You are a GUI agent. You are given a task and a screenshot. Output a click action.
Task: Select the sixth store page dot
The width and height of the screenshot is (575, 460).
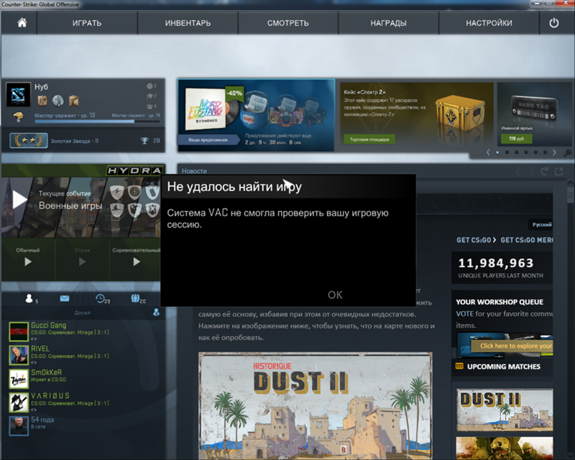(x=546, y=152)
